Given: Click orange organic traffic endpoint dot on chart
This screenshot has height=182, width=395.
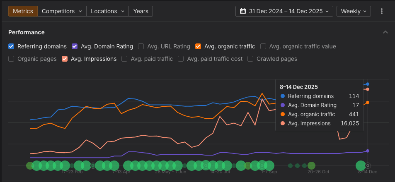Looking at the screenshot, I should (x=368, y=103).
